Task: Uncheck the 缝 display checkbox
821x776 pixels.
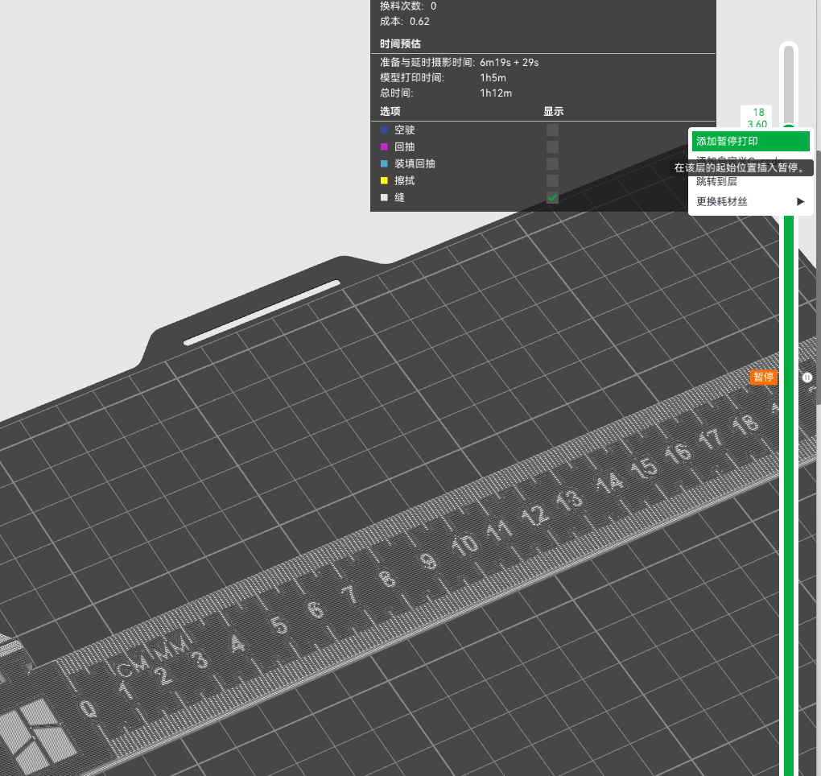Action: point(552,197)
